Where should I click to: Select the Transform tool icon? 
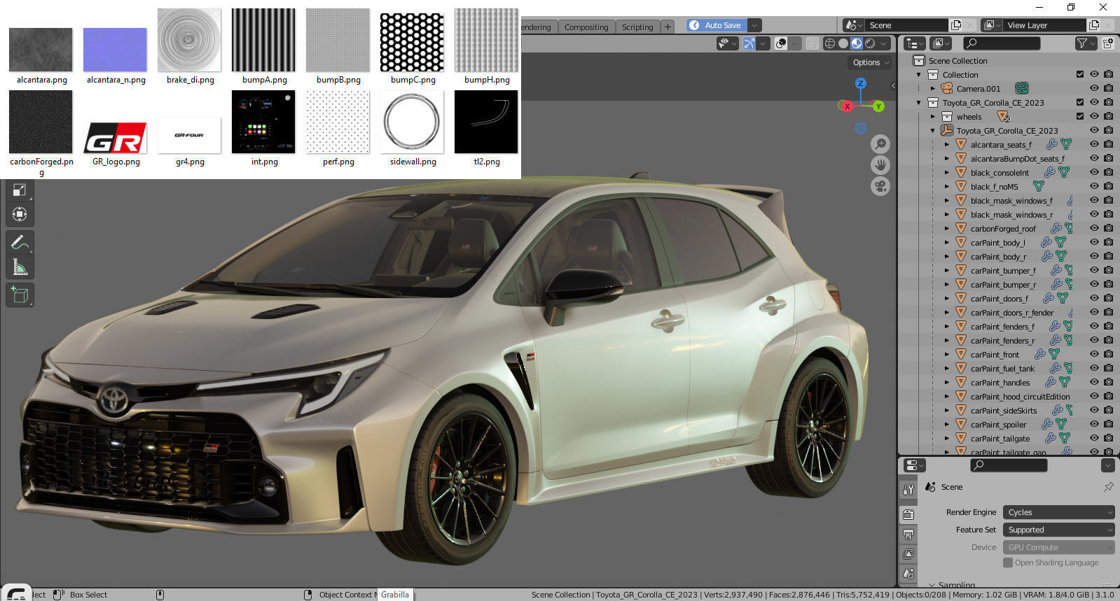click(x=20, y=214)
